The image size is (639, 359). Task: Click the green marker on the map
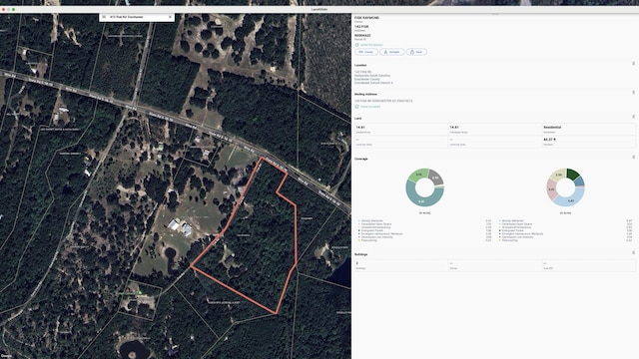140,292
